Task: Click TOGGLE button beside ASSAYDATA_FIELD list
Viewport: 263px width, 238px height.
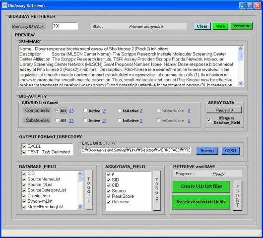Action: coord(157,190)
